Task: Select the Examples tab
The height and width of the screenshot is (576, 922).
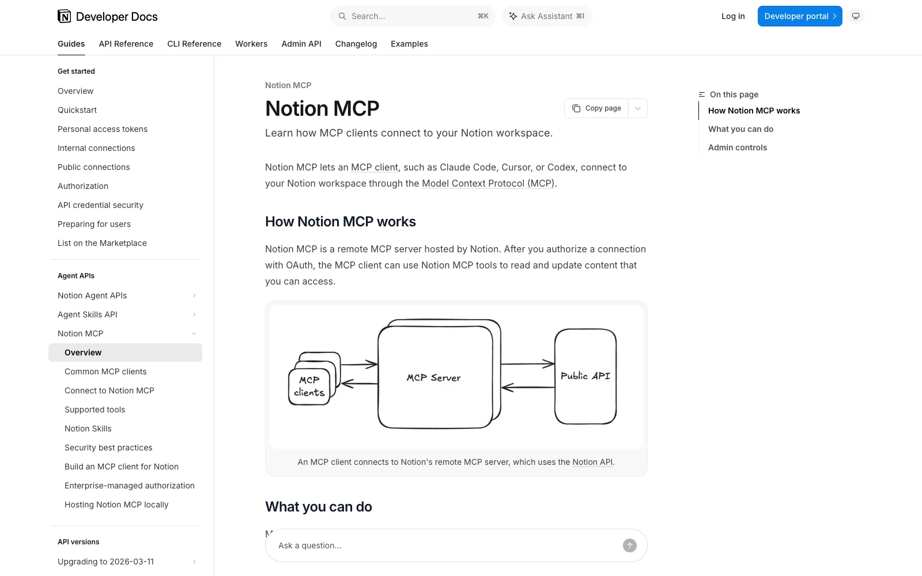Action: coord(409,44)
